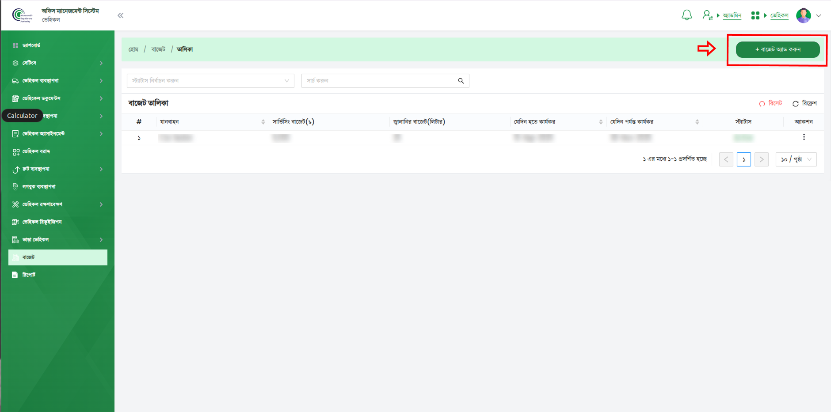Go to next page with pagination arrow

click(761, 159)
